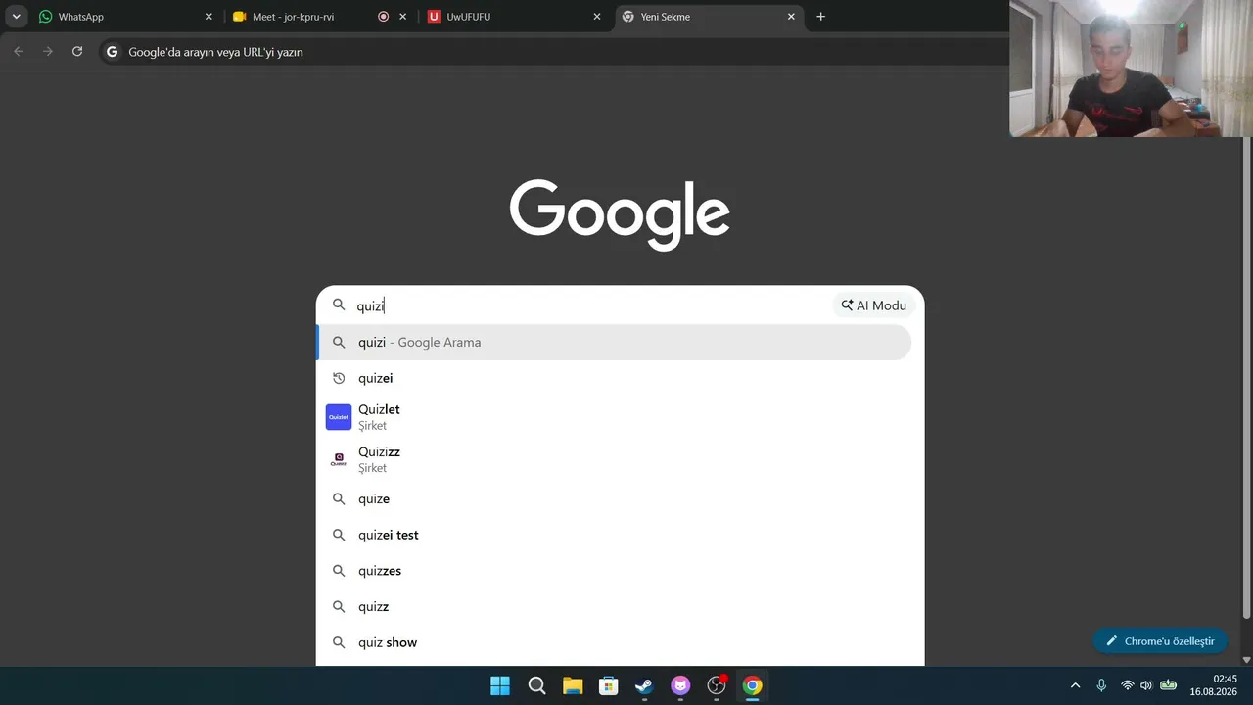Screen dimensions: 1253x705
Task: Close the WhatsApp tab
Action: (209, 17)
